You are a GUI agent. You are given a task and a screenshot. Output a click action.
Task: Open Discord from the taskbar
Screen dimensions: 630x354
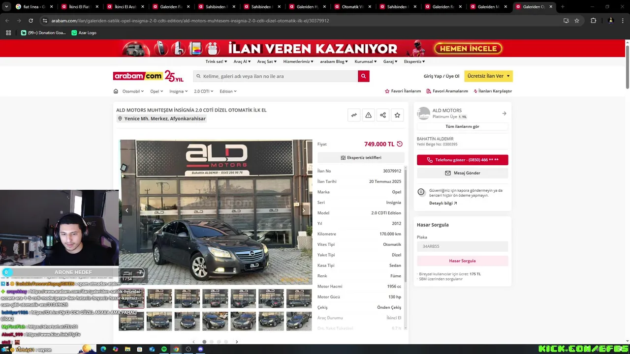(x=200, y=349)
